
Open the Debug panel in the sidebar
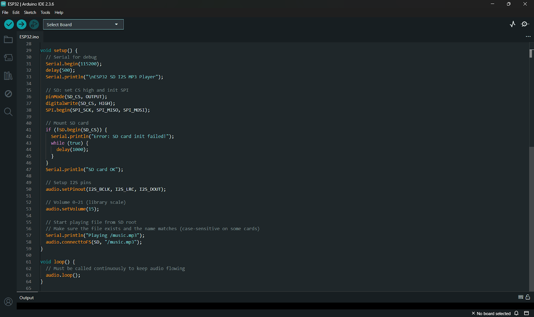click(x=8, y=94)
